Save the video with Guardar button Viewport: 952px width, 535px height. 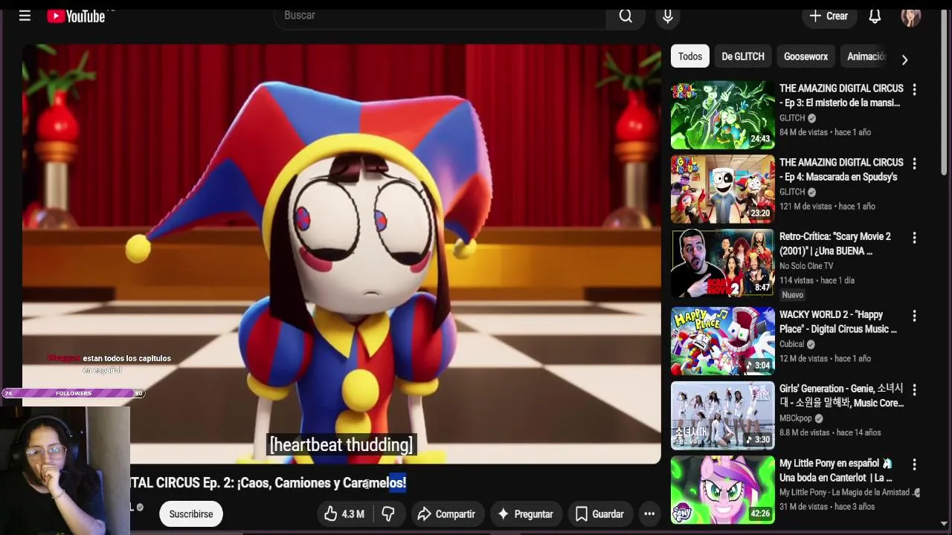click(x=599, y=514)
